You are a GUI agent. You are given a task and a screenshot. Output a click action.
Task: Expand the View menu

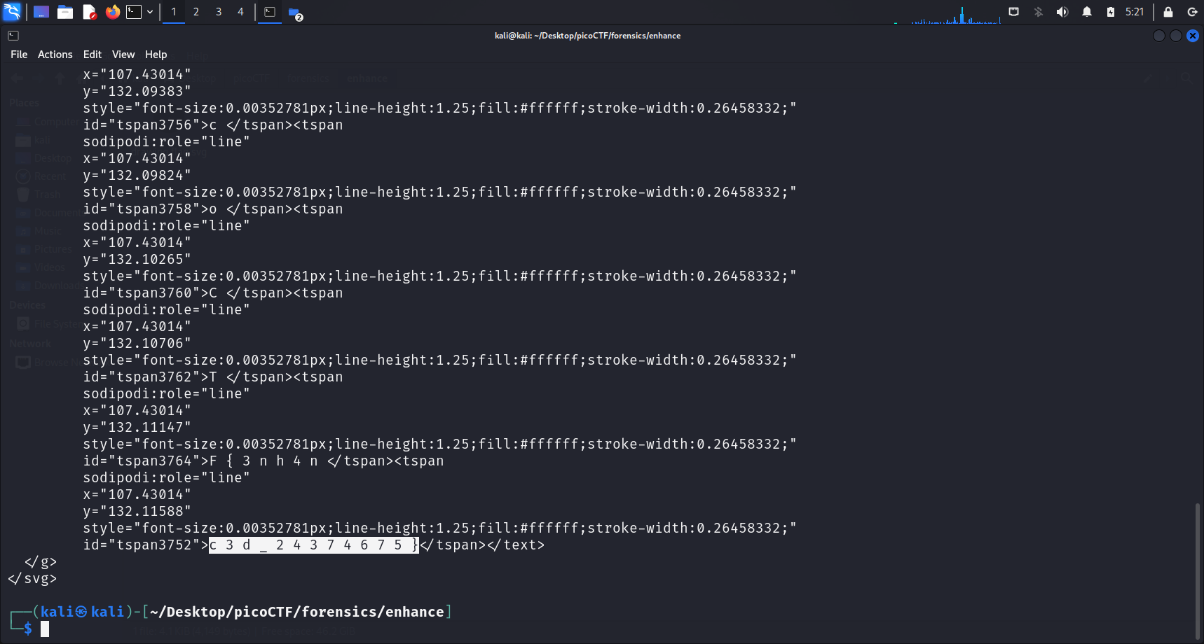(x=123, y=55)
